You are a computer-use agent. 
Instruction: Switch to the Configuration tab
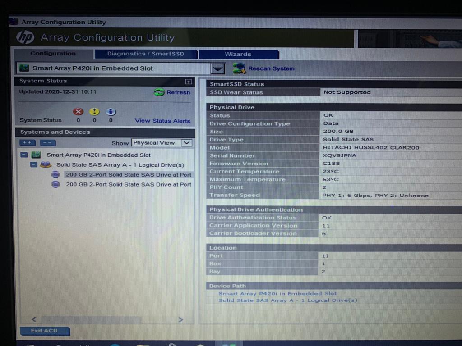[x=53, y=54]
